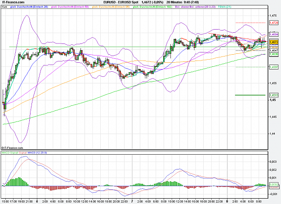Click the green MACD-Signal legend label

click(x=10, y=152)
